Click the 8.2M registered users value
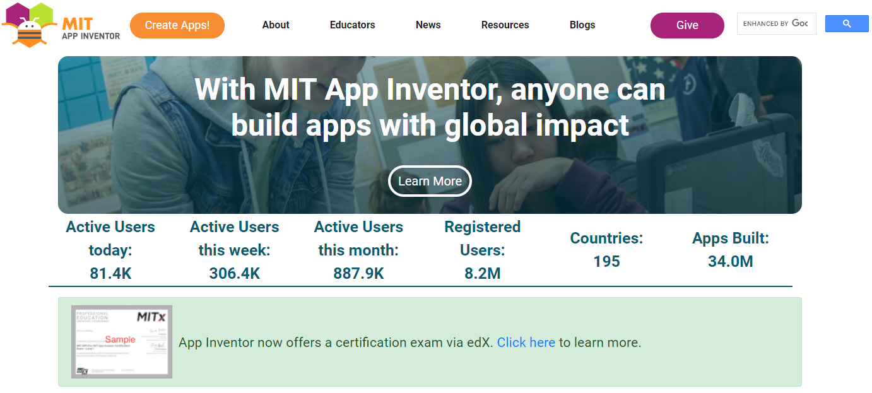The width and height of the screenshot is (872, 393). click(x=483, y=274)
